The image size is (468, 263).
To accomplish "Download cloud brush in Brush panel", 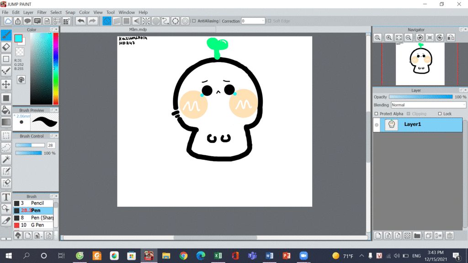I will [x=18, y=236].
